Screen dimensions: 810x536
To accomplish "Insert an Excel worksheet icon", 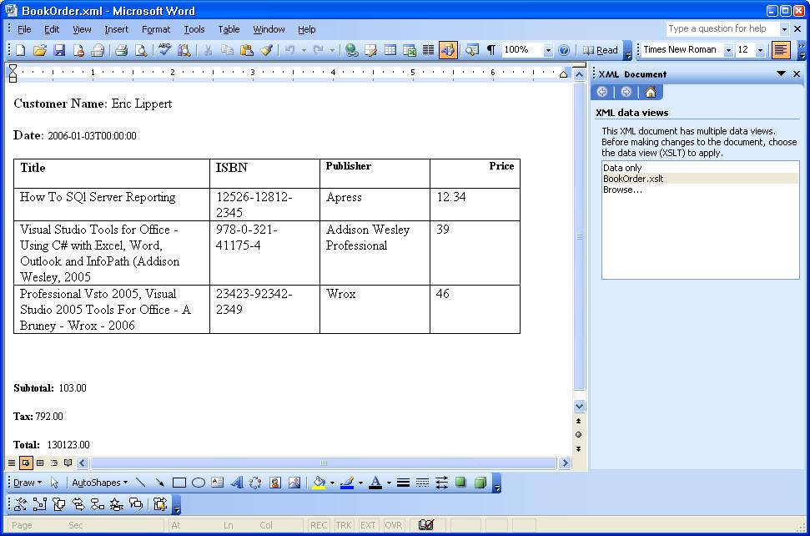I will (410, 50).
